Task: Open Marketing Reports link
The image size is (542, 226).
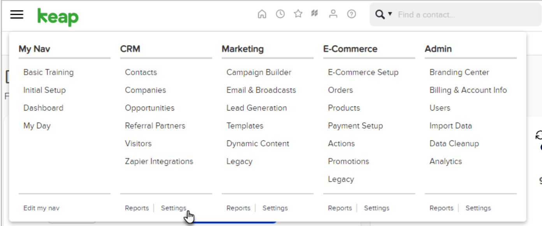Action: tap(238, 208)
